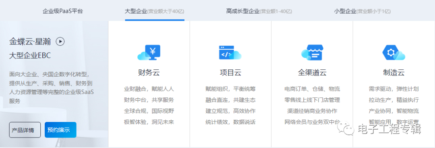
Task: Click the text 财务中台，共享服务
Action: [149, 100]
